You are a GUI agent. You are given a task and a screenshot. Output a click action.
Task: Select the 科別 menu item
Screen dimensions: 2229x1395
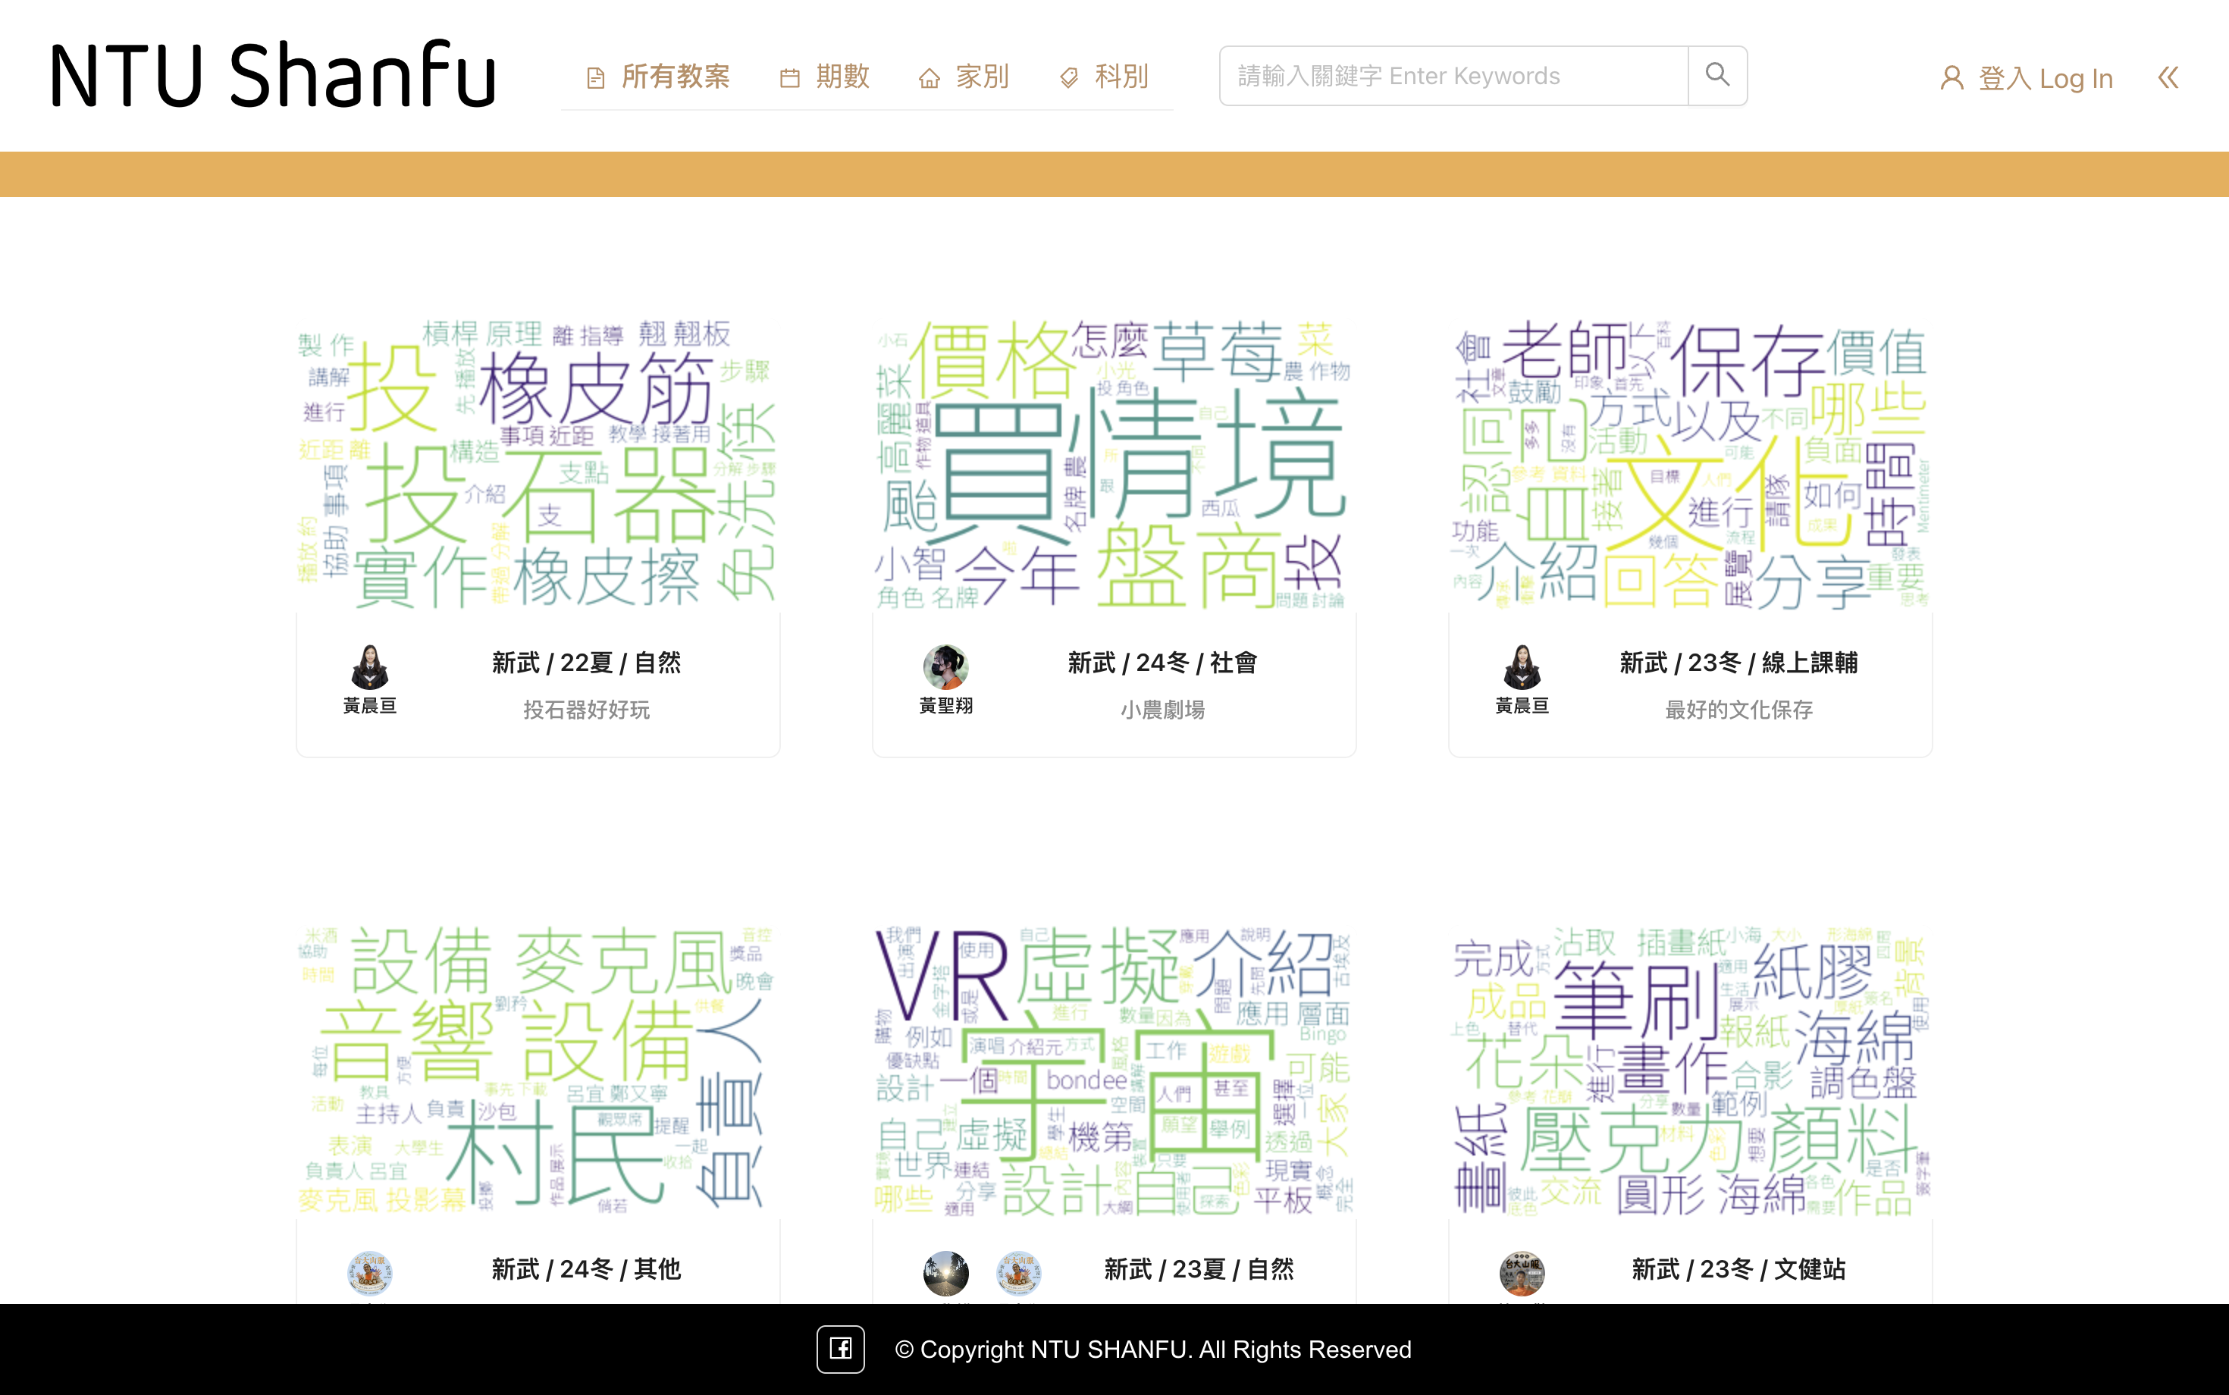click(1121, 77)
